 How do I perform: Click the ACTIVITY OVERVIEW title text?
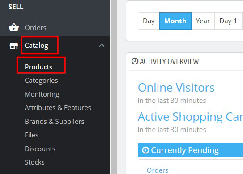pos(169,61)
